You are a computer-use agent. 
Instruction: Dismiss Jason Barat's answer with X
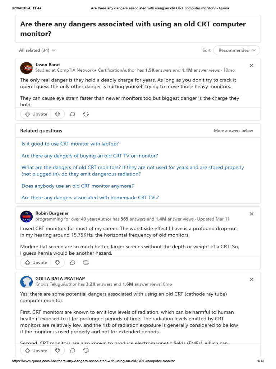pyautogui.click(x=252, y=65)
